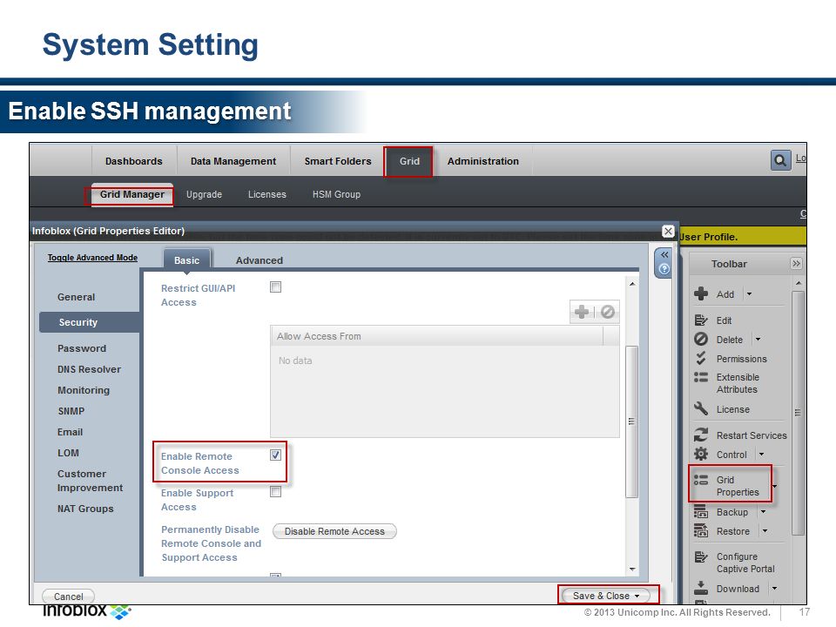Switch to the Basic tab

point(186,260)
